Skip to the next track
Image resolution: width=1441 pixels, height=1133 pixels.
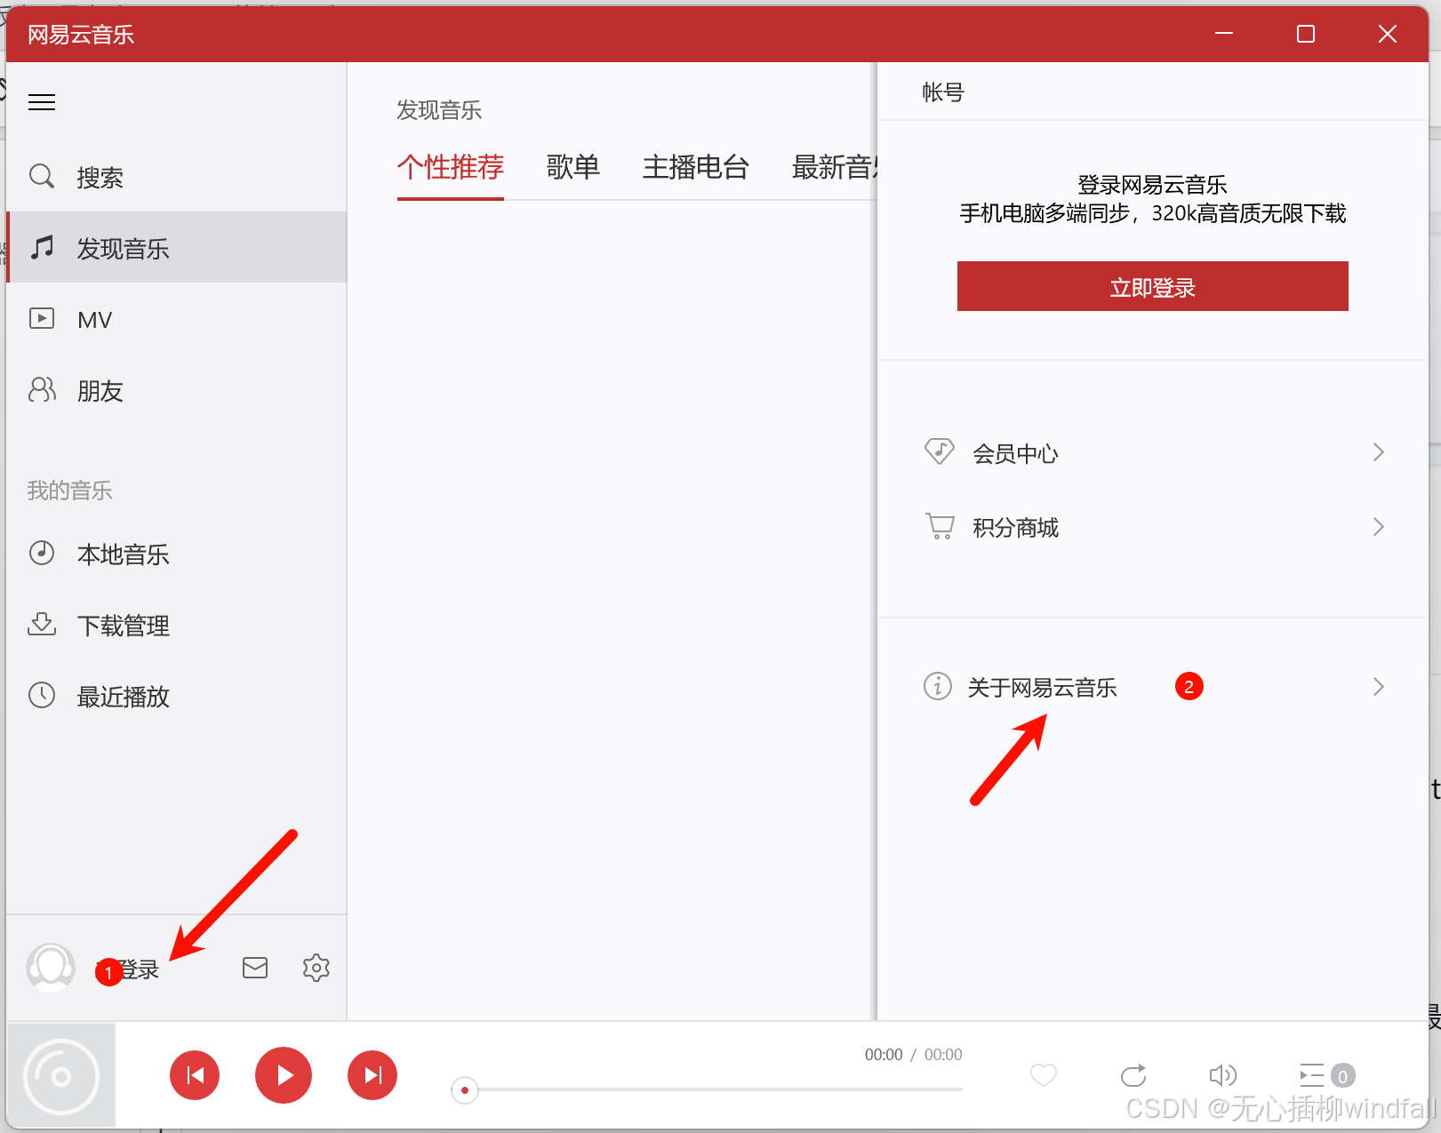372,1075
